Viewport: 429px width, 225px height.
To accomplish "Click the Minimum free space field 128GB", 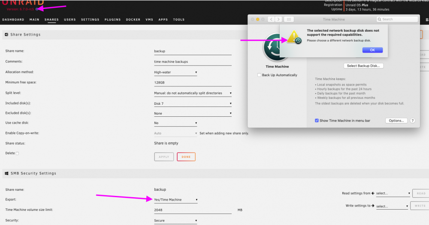I will coord(193,83).
